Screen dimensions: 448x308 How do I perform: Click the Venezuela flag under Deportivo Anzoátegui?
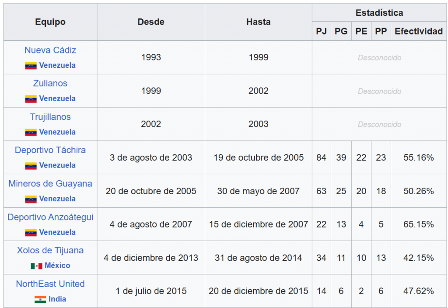[x=31, y=232]
